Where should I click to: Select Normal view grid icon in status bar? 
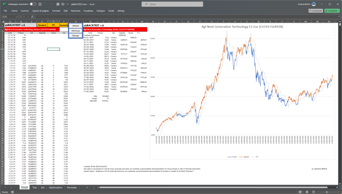click(x=300, y=192)
